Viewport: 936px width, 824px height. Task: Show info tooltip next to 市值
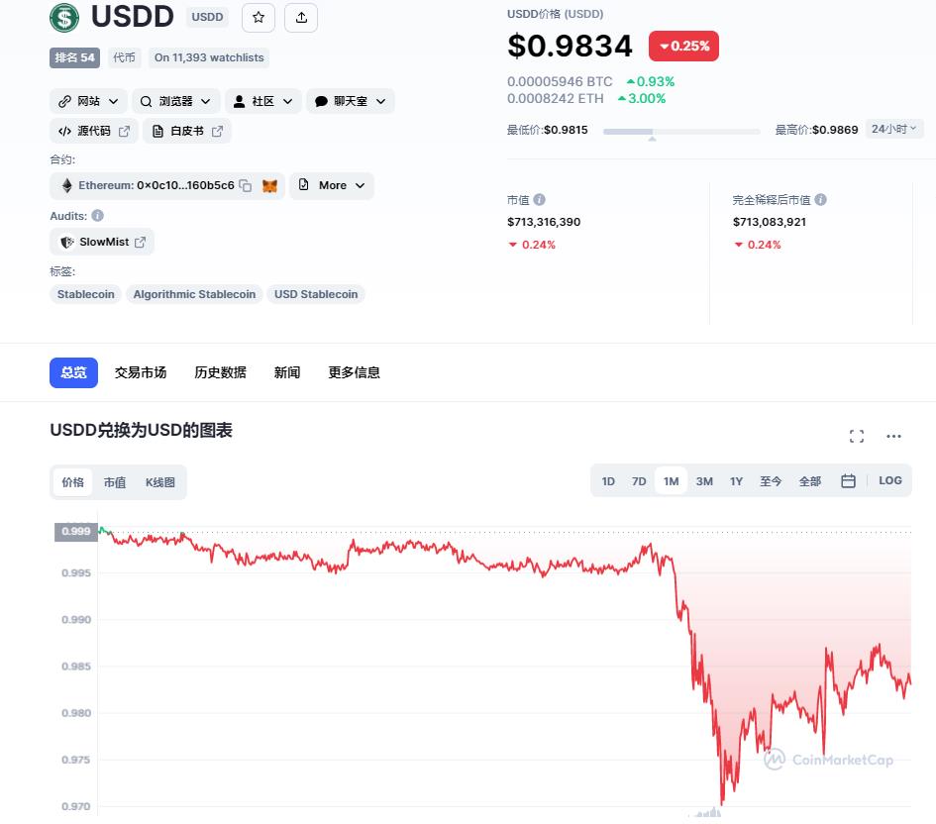[539, 200]
